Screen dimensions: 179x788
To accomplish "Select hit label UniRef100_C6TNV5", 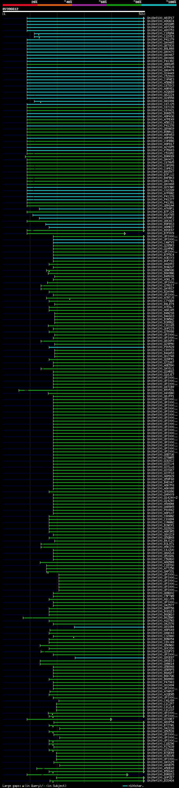I will pos(161,162).
